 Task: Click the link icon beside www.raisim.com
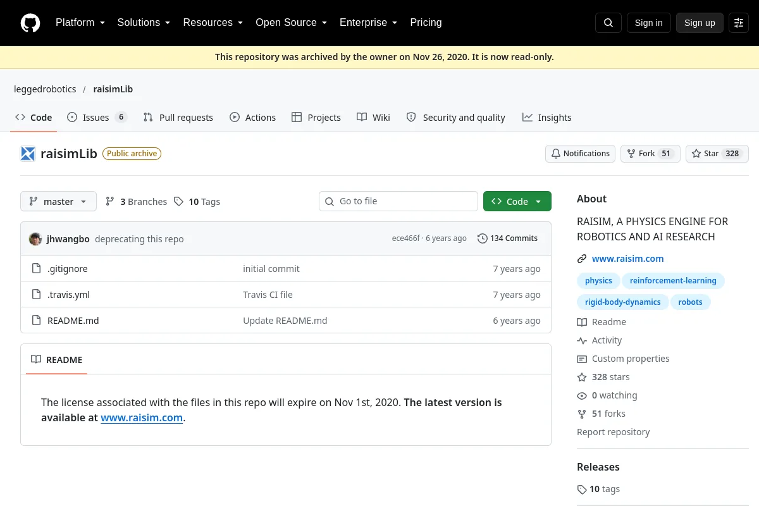point(582,259)
